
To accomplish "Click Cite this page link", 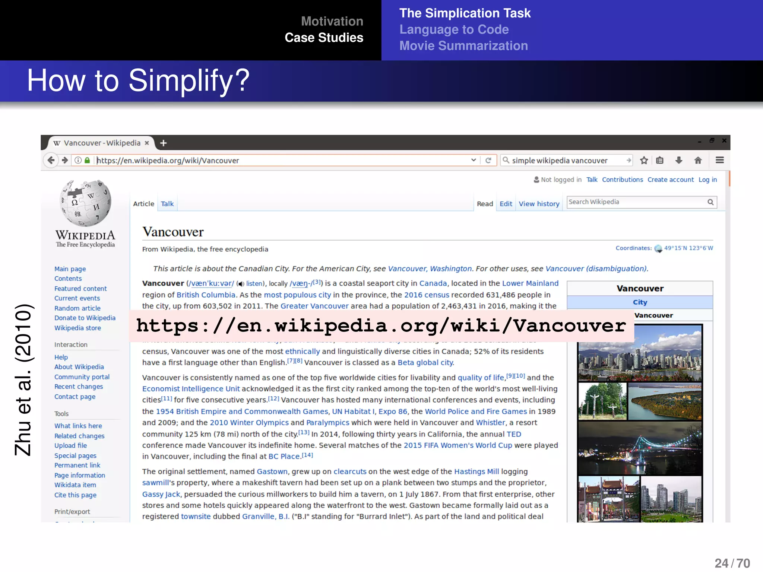I will [75, 495].
